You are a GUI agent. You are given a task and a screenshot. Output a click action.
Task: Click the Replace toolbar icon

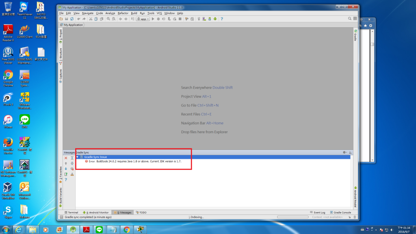point(114,19)
